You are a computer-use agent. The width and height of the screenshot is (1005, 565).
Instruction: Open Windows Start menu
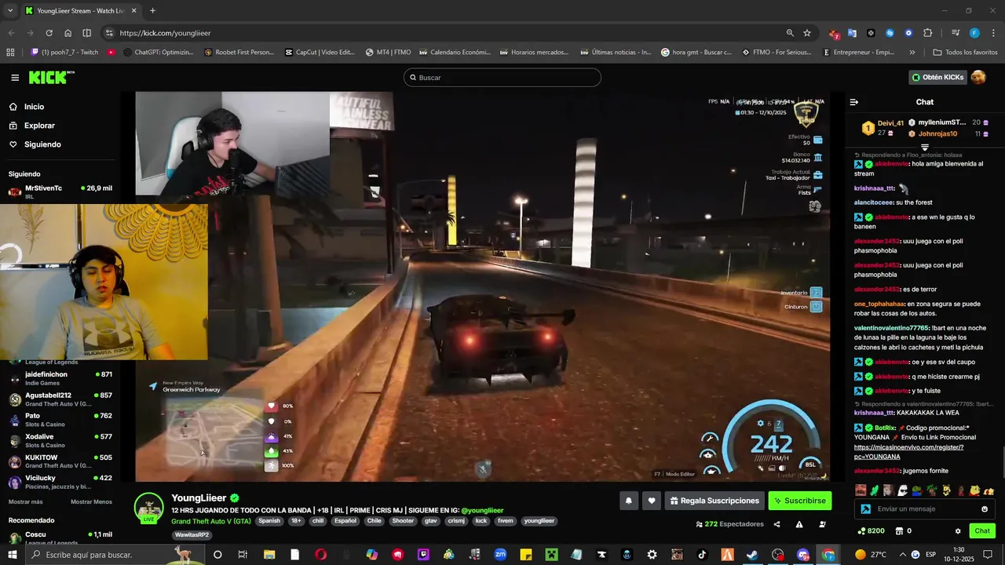(x=13, y=555)
